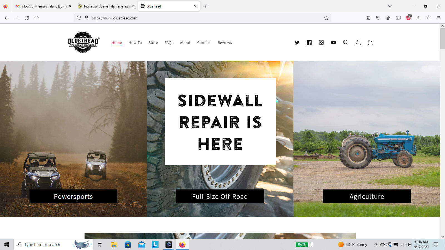
Task: Click the GlueTread logo
Action: point(83,42)
